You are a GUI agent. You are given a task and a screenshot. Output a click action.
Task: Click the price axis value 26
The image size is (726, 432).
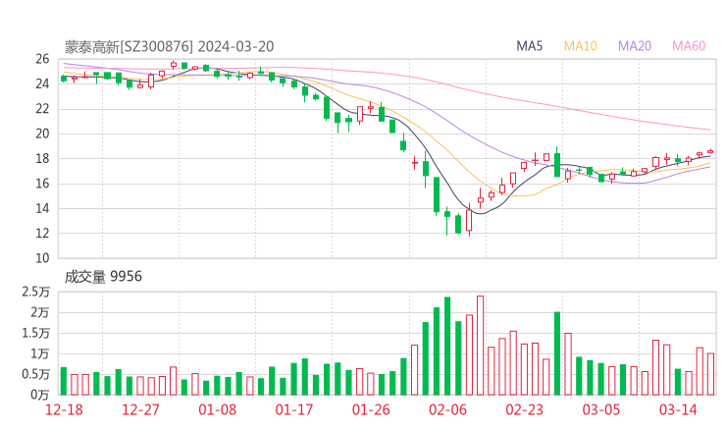coord(42,59)
